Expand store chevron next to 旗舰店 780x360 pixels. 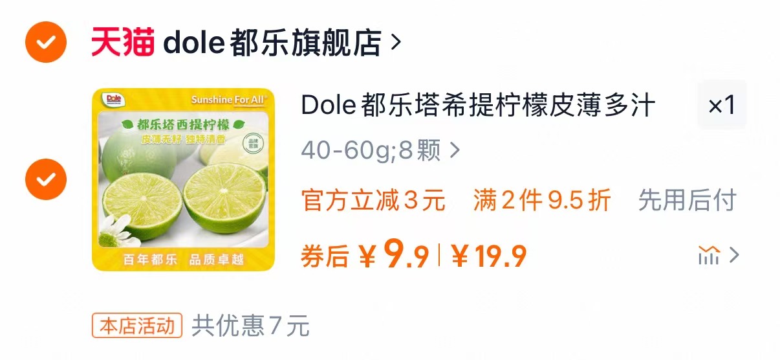pyautogui.click(x=396, y=43)
